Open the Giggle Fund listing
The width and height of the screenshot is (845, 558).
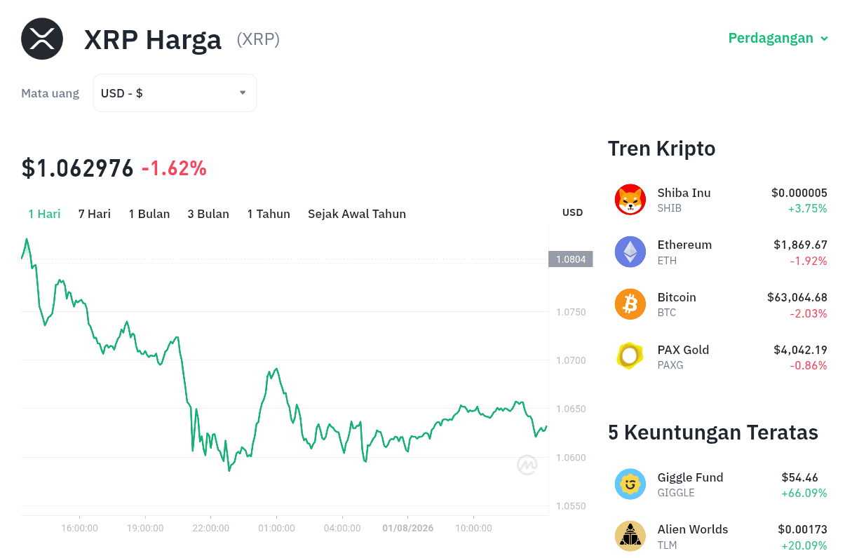(x=721, y=484)
